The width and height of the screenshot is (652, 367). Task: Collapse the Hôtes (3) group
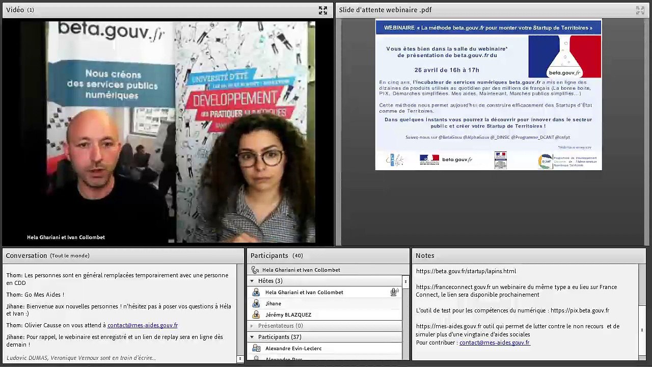pos(252,281)
